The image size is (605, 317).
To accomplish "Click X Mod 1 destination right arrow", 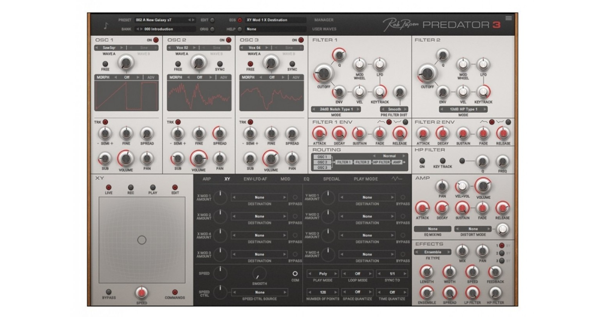I will [285, 198].
